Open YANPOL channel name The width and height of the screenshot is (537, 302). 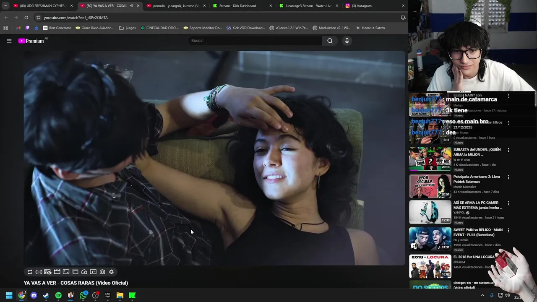tap(459, 213)
